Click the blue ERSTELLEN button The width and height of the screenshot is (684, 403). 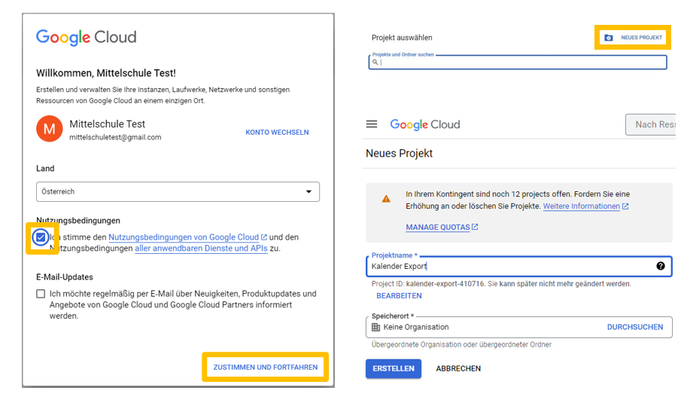tap(393, 368)
